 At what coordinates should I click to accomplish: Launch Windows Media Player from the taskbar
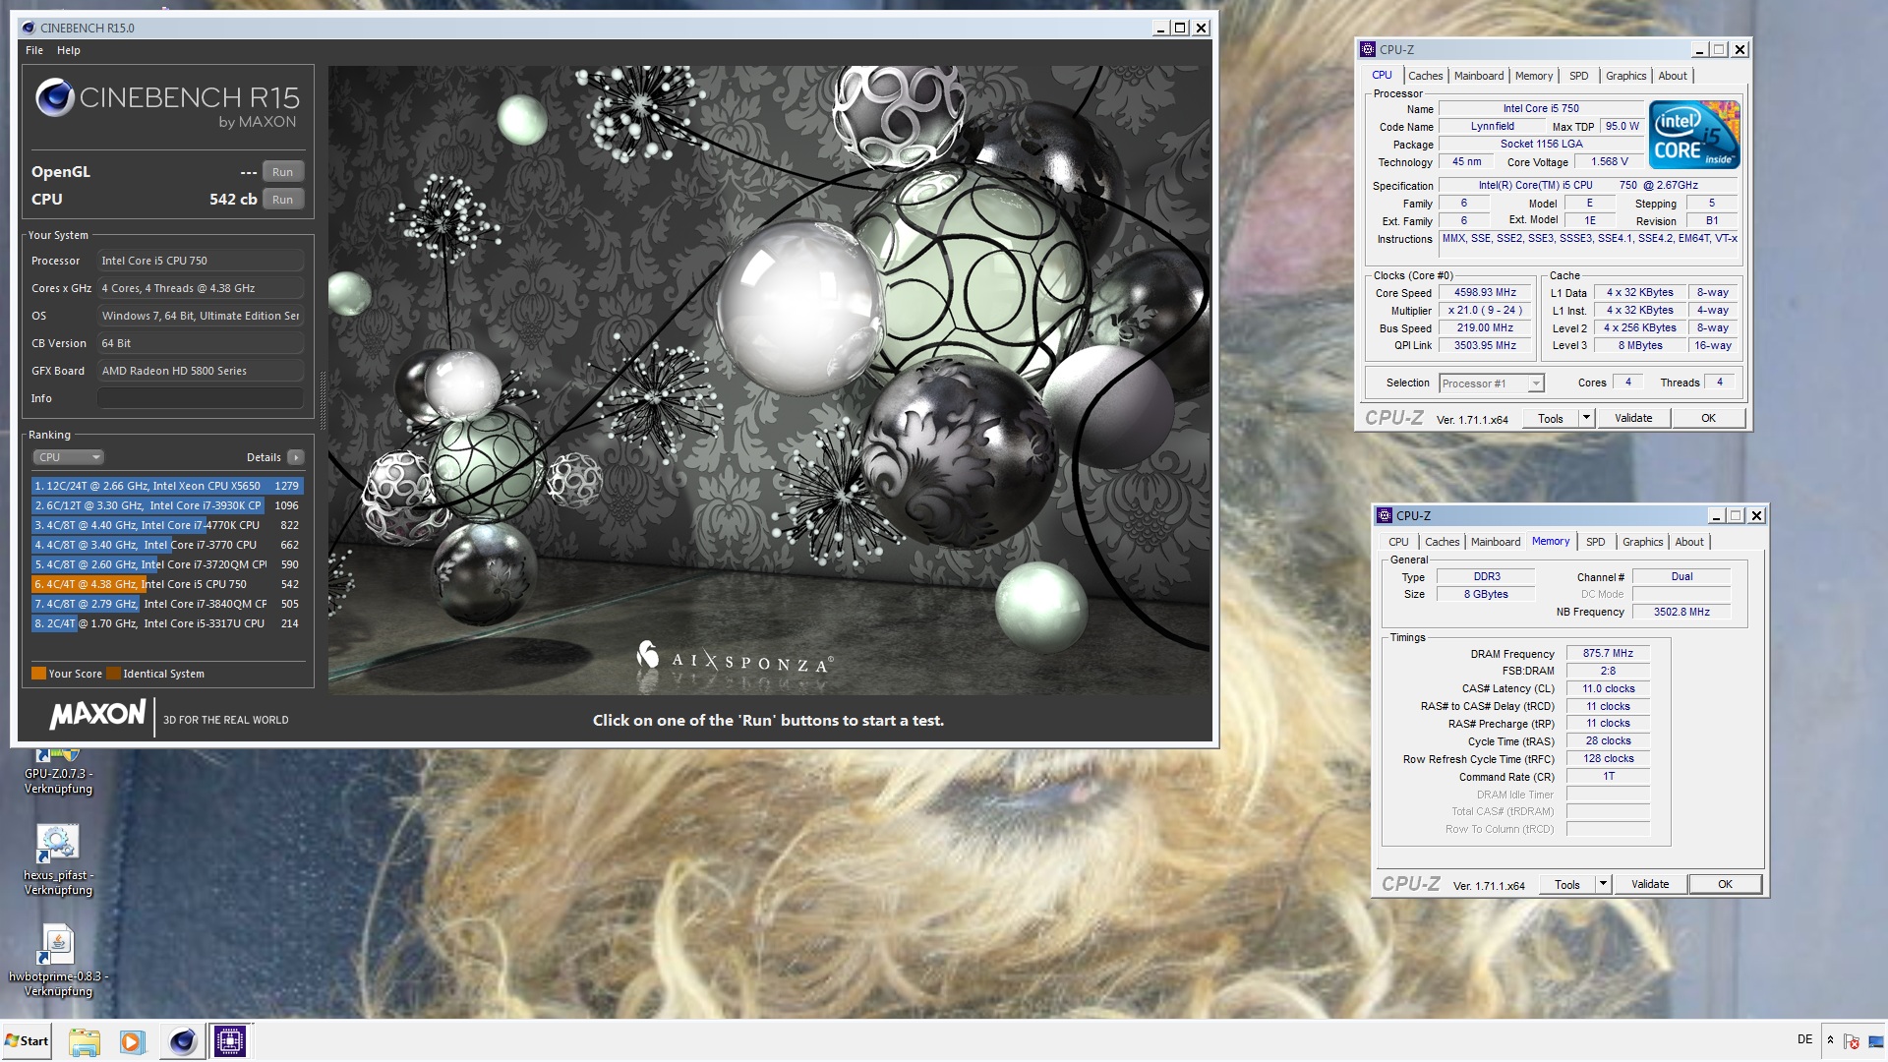[x=132, y=1041]
